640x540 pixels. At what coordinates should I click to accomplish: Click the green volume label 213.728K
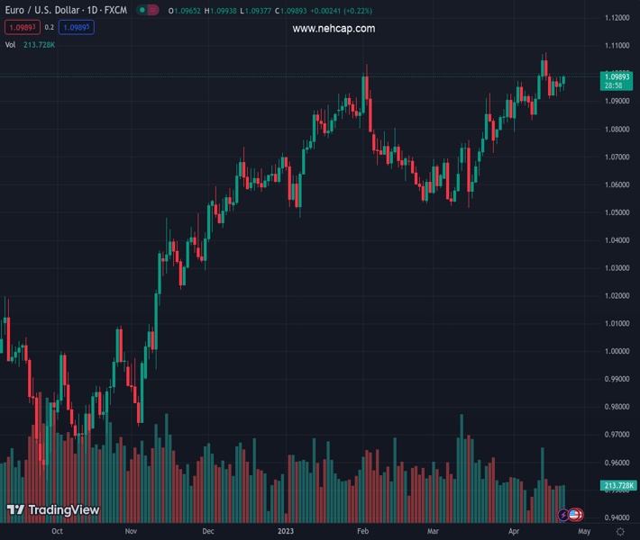[x=618, y=486]
